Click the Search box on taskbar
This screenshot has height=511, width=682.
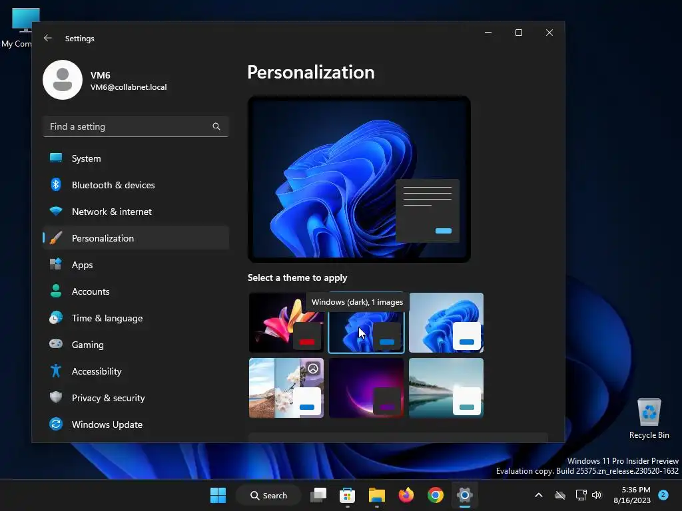[x=269, y=495]
